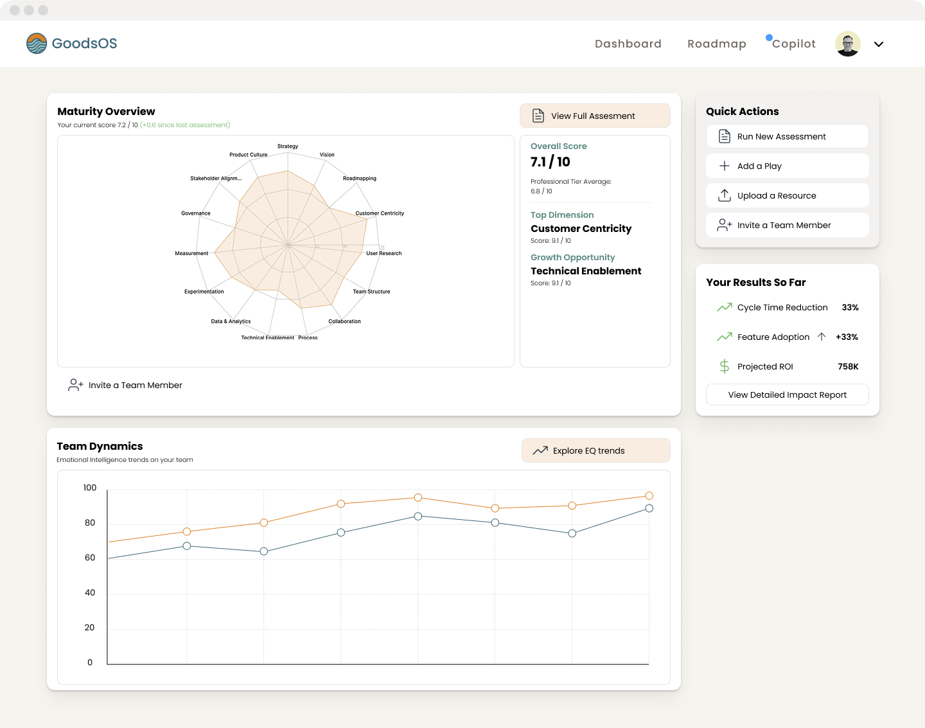Screen dimensions: 925x728
Task: Click the add-person icon below the radar chart
Action: (x=75, y=385)
